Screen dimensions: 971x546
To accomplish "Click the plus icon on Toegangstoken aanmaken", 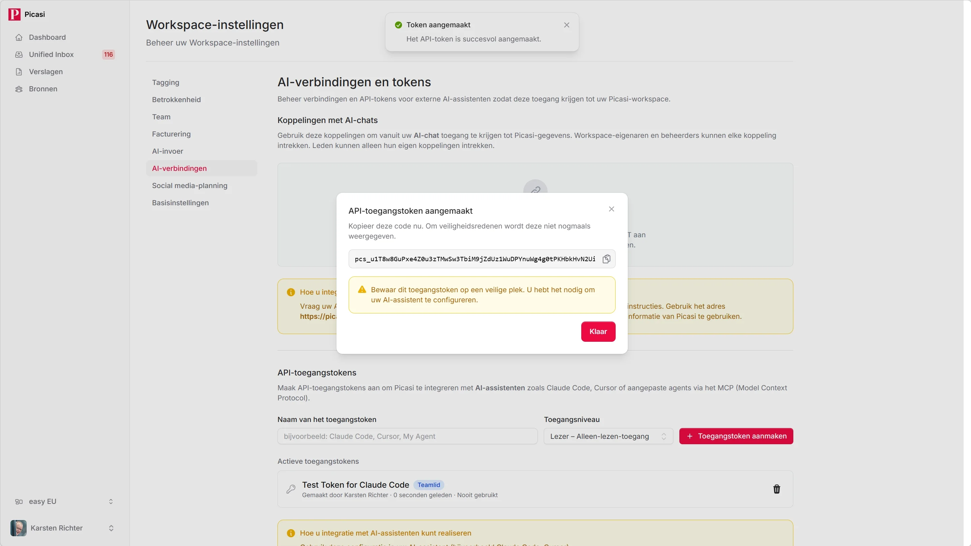I will click(x=689, y=436).
